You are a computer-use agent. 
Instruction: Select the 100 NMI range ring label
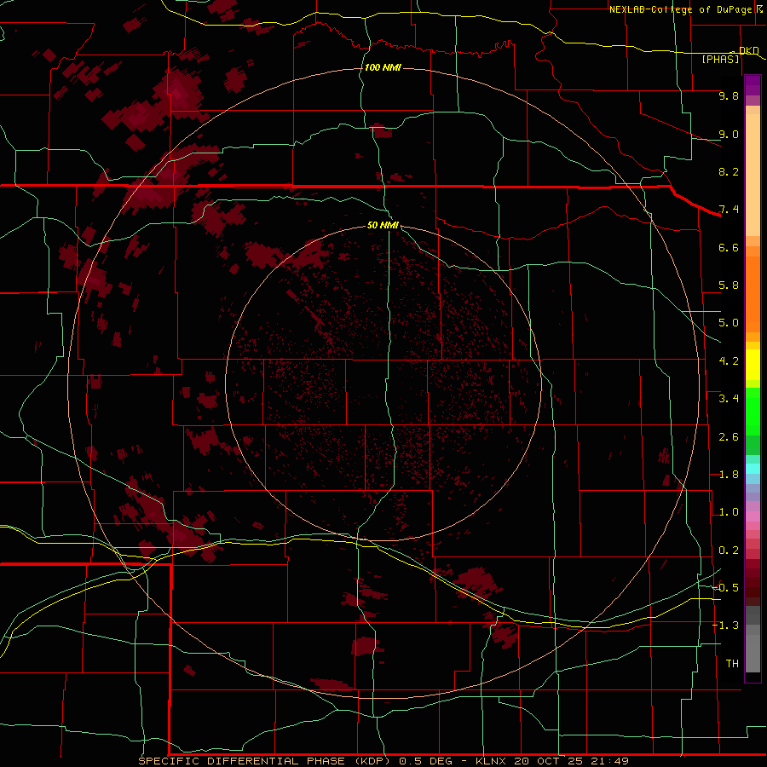(x=383, y=67)
